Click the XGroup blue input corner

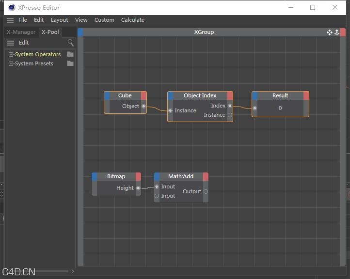click(x=80, y=32)
